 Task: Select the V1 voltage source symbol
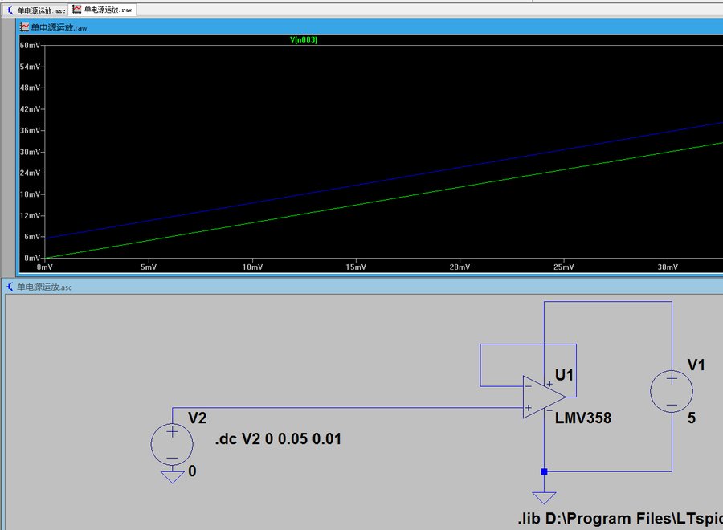point(671,390)
